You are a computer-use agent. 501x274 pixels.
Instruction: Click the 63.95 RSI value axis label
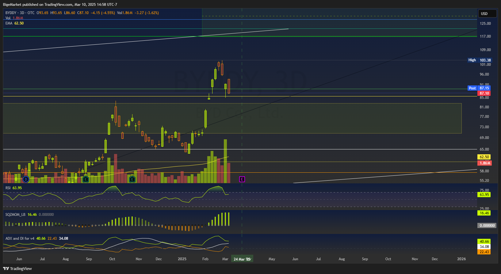coord(484,195)
